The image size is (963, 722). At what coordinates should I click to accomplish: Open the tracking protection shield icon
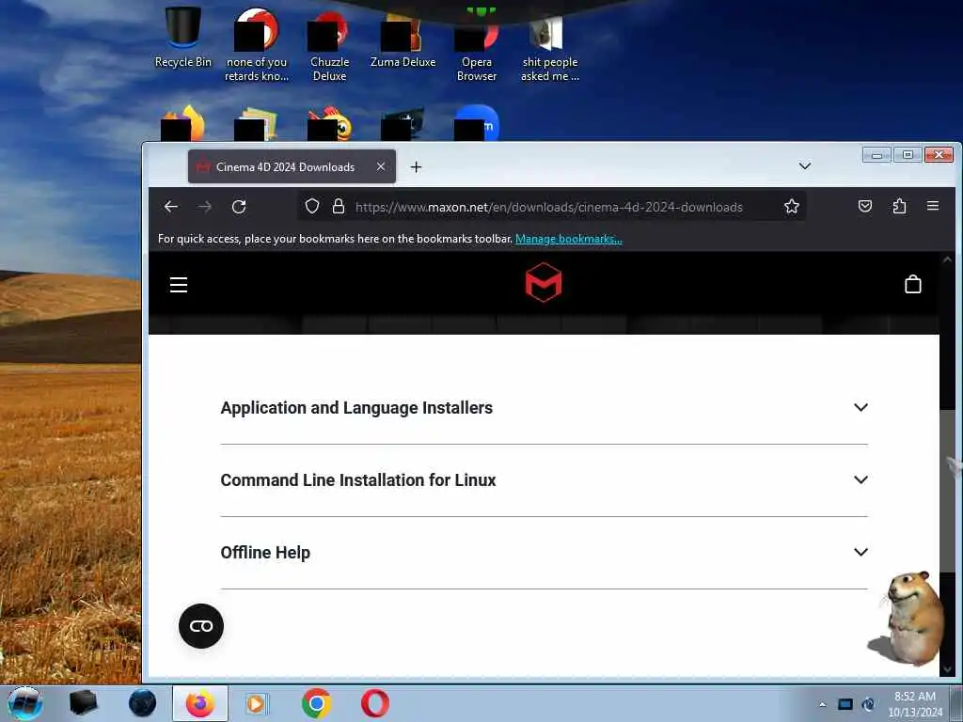(x=312, y=206)
